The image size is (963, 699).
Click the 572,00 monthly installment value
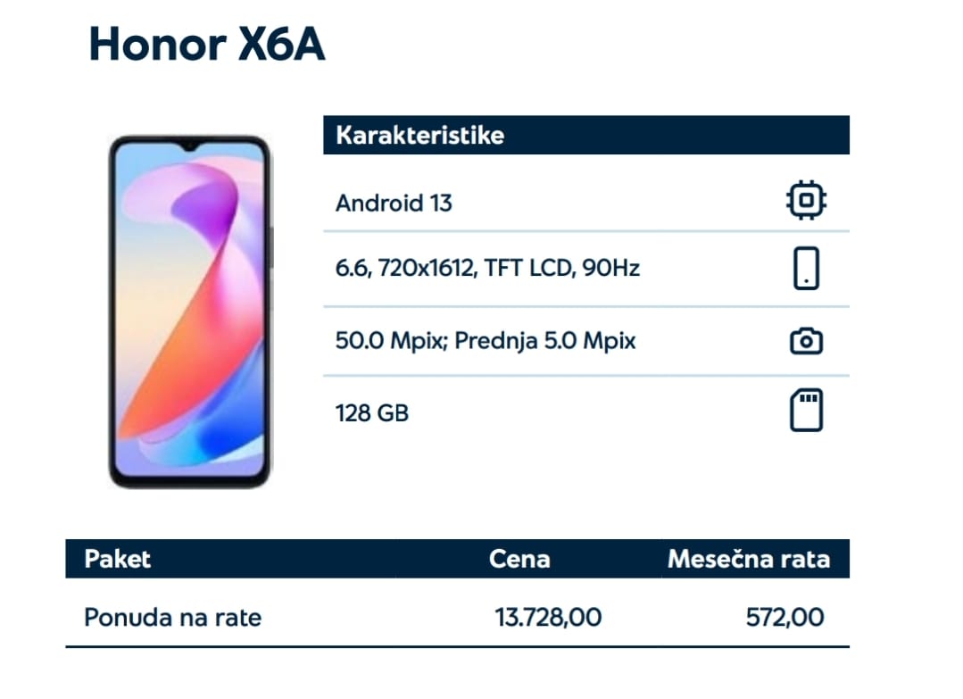point(785,617)
